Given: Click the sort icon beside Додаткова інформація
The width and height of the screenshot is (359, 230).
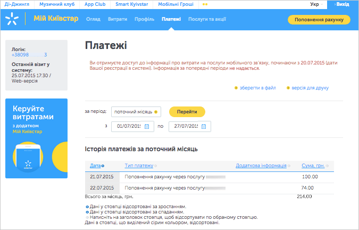Looking at the screenshot, I should point(289,166).
